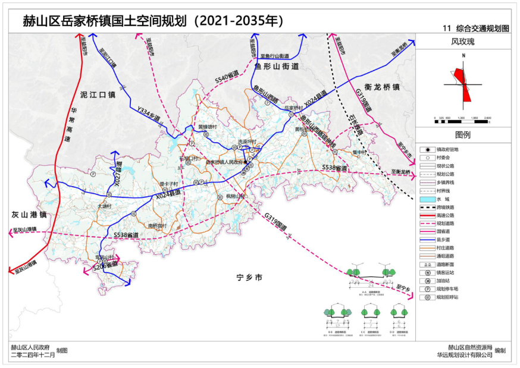Click the 村委会 circle symbol in legend
520x368 pixels.
(x=427, y=158)
